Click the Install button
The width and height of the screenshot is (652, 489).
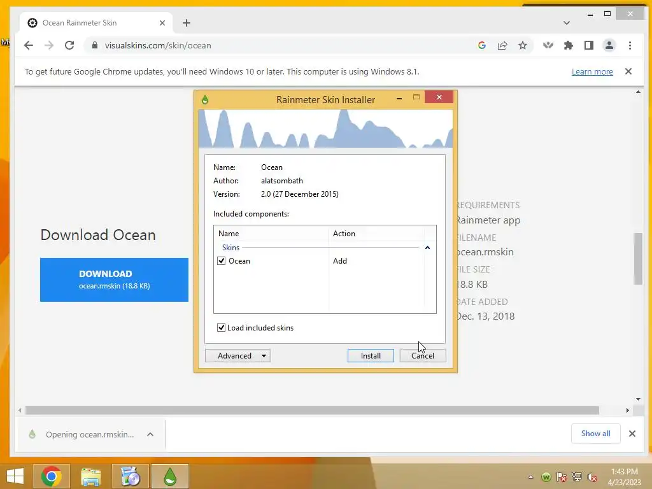click(371, 355)
